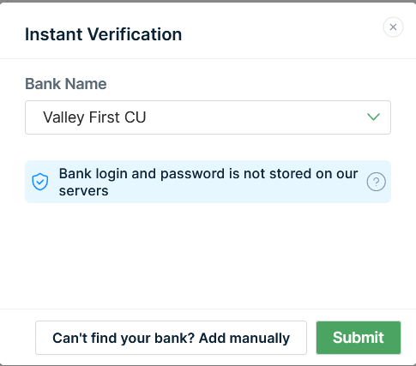This screenshot has width=416, height=366.
Task: Click the blue shield checkmark icon
Action: pos(40,182)
